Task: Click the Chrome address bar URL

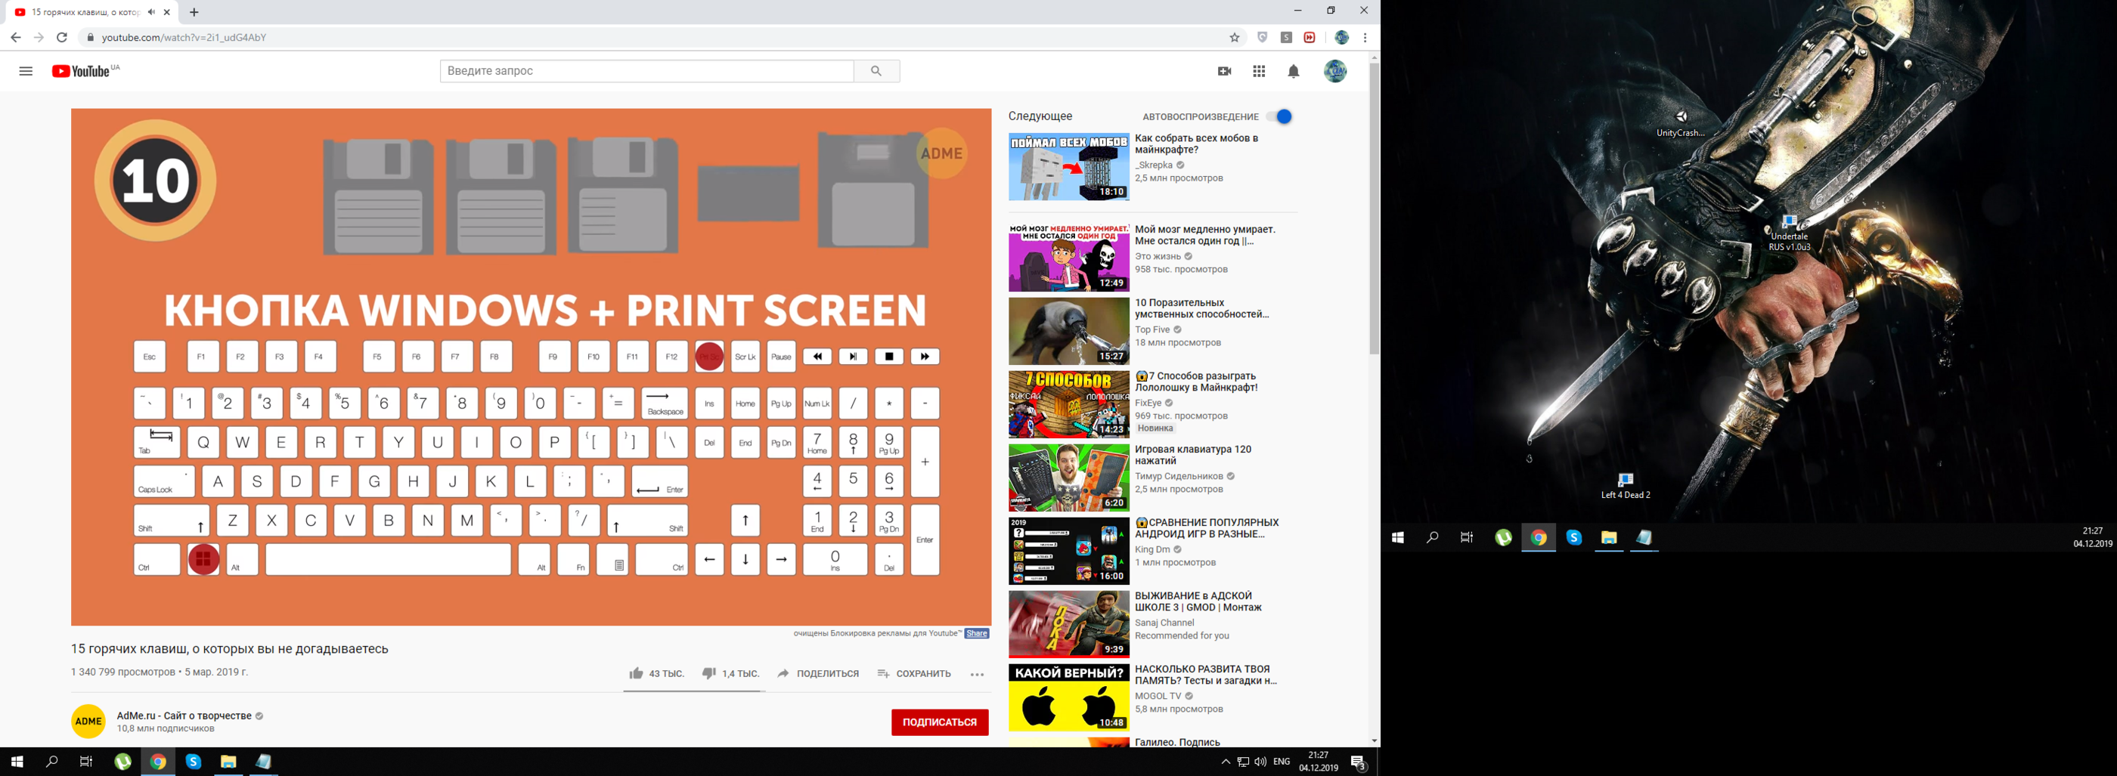Action: [184, 38]
